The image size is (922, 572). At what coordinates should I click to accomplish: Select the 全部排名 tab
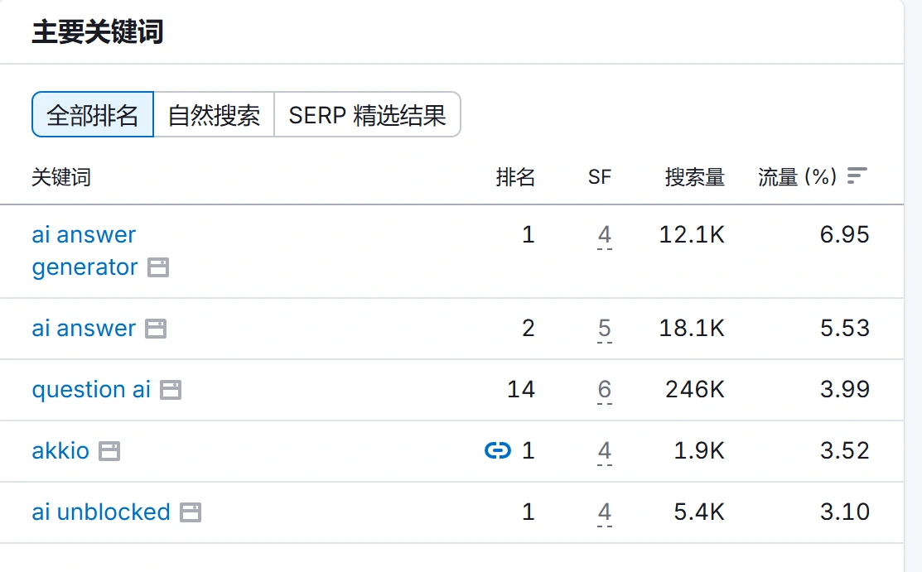(x=93, y=114)
